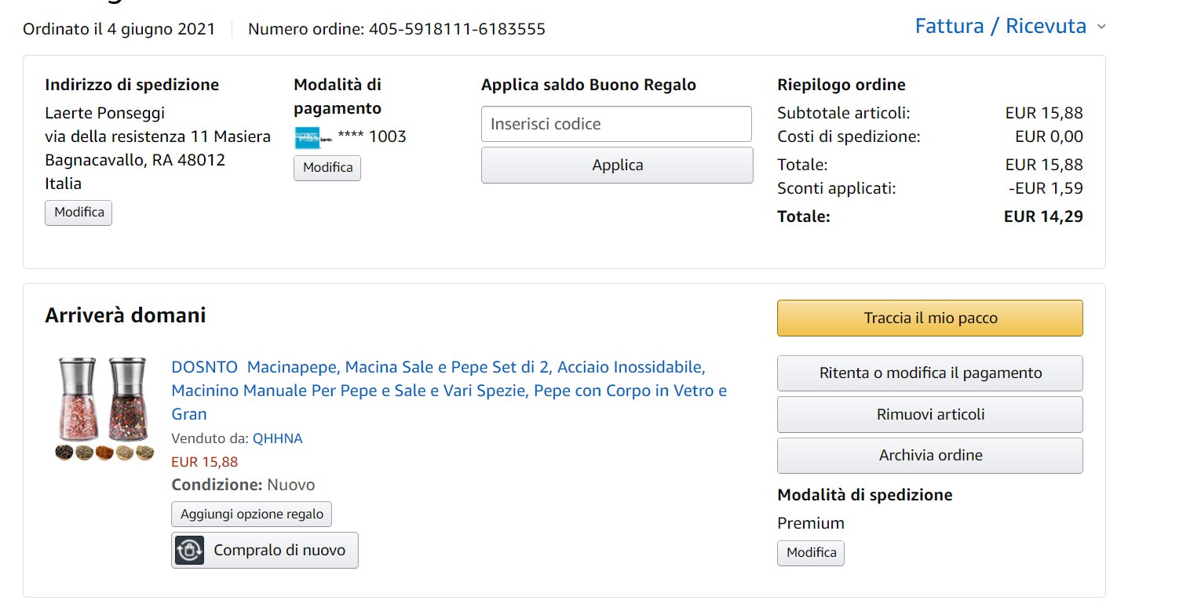Viewport: 1201px width, 611px height.
Task: Click Modifica under Modalità di spedizione
Action: (x=811, y=553)
